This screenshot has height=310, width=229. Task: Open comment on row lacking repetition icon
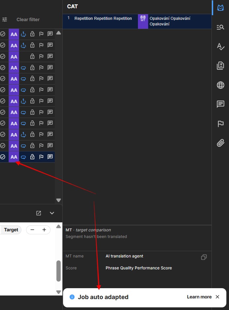coord(50,56)
